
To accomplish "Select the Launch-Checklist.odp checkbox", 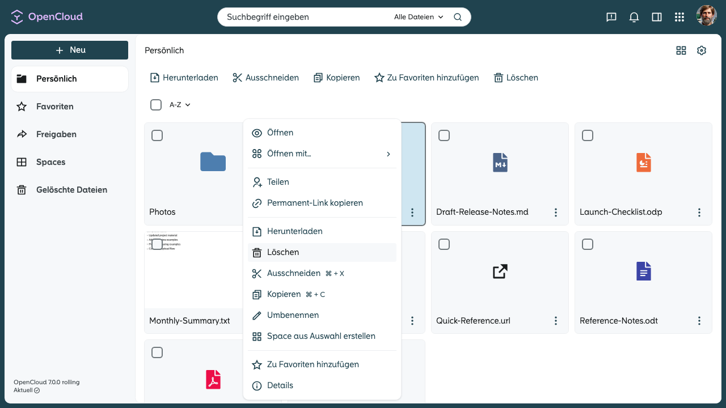I will (588, 135).
